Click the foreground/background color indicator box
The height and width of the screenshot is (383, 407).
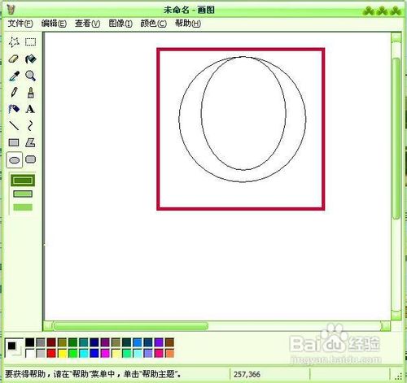click(15, 348)
